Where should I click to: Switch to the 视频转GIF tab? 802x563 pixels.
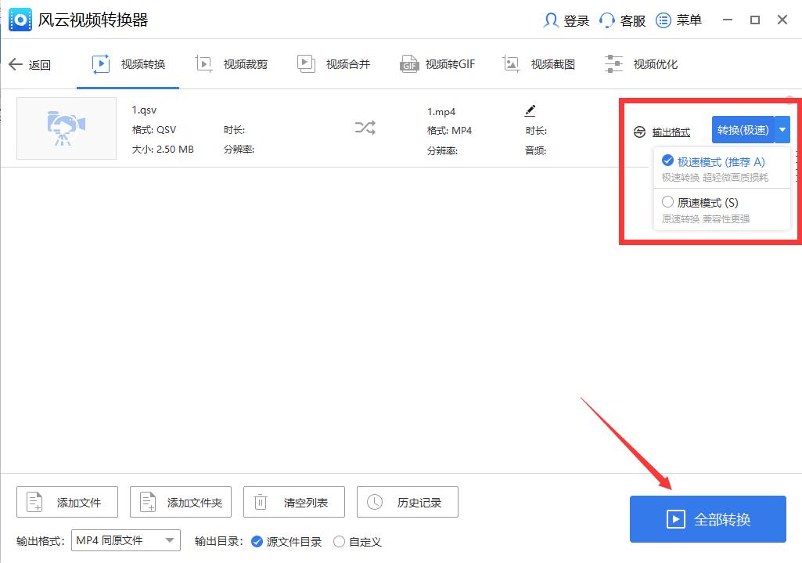click(x=437, y=64)
